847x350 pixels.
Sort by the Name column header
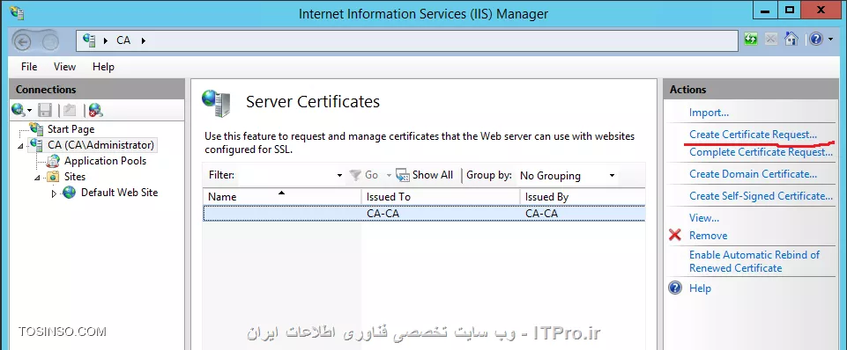282,196
